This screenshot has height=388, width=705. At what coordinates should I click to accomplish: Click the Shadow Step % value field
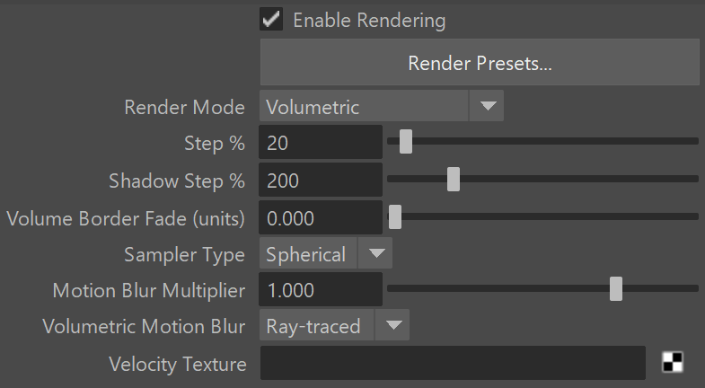click(x=321, y=180)
